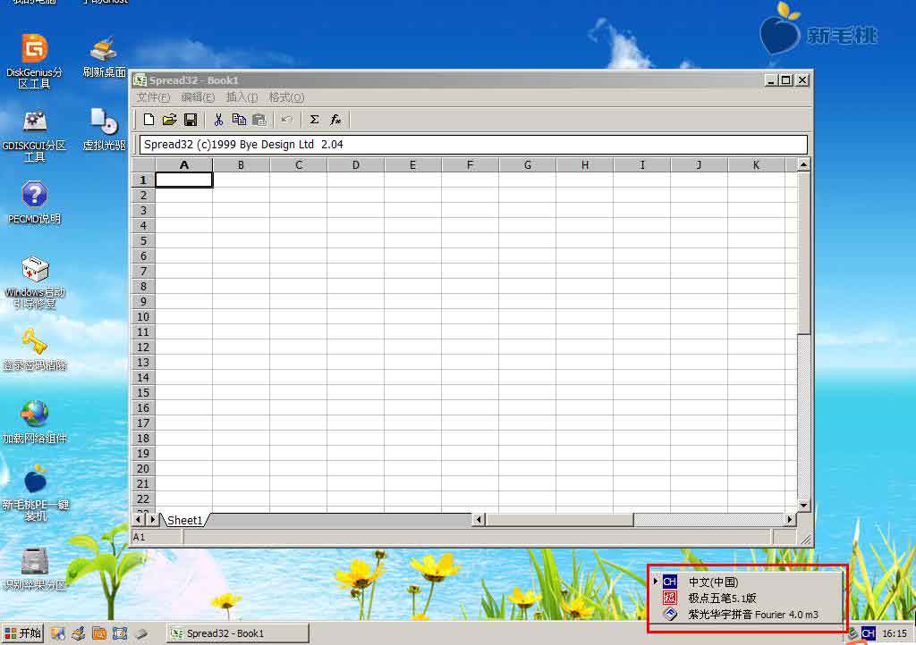Click the blue framed quick launch icon
This screenshot has width=916, height=645.
(120, 633)
